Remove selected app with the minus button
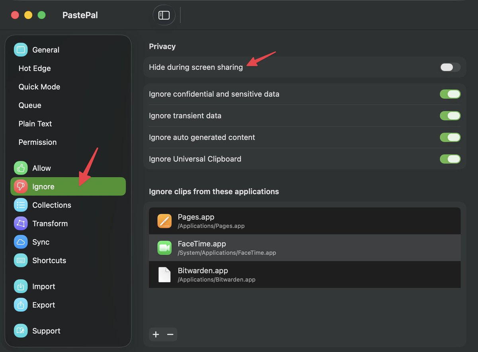Image resolution: width=478 pixels, height=352 pixels. coord(170,334)
